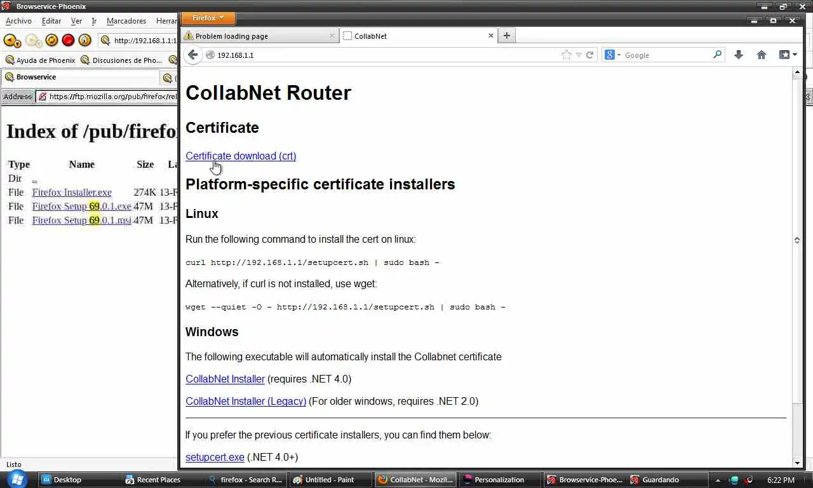Close the Problem loading page tab

(x=332, y=36)
